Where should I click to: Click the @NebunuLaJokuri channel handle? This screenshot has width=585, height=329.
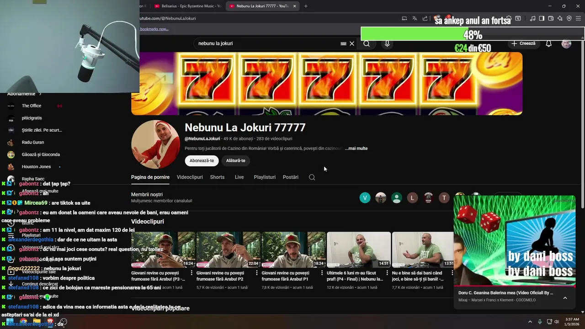tap(202, 138)
